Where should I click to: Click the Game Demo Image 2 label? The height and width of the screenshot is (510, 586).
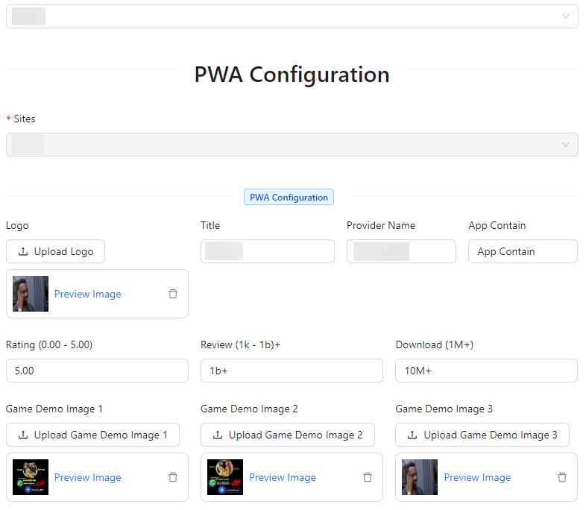[249, 409]
